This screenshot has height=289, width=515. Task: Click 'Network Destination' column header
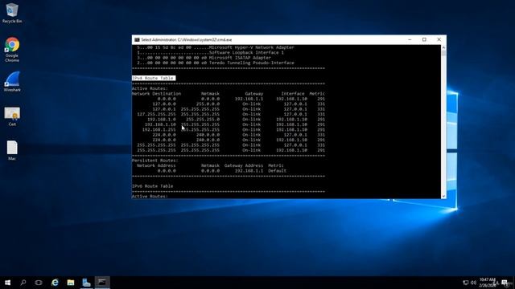tap(156, 94)
